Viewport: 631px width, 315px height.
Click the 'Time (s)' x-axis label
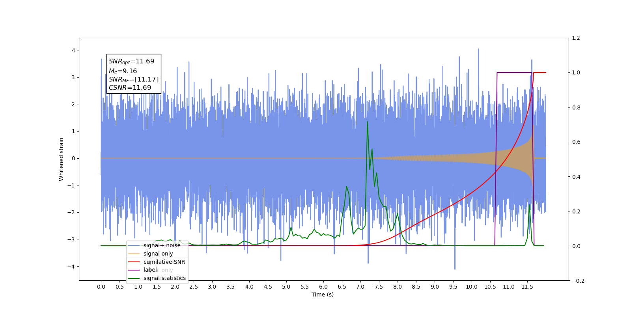click(x=323, y=295)
